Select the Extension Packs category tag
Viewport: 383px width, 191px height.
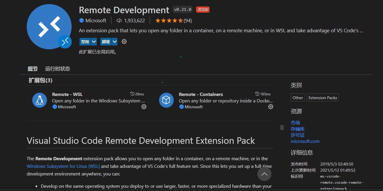pos(323,98)
